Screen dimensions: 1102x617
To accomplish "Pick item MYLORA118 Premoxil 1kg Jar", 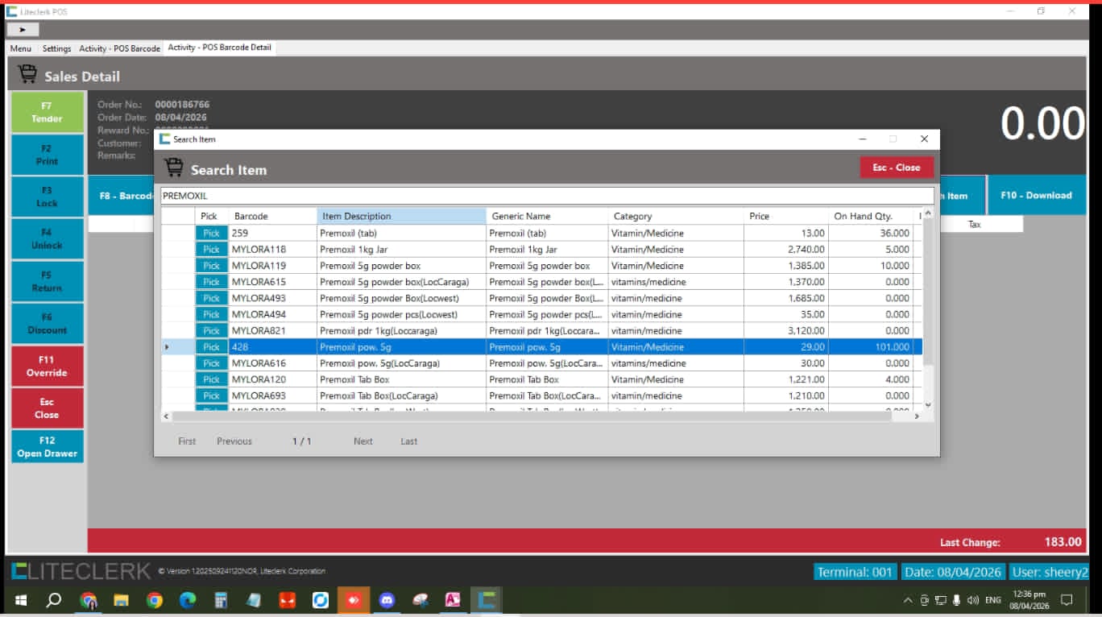I will point(211,249).
